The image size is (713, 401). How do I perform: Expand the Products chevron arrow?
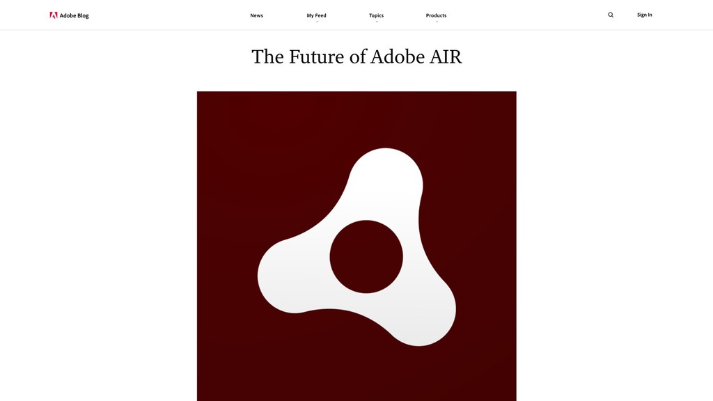437,22
